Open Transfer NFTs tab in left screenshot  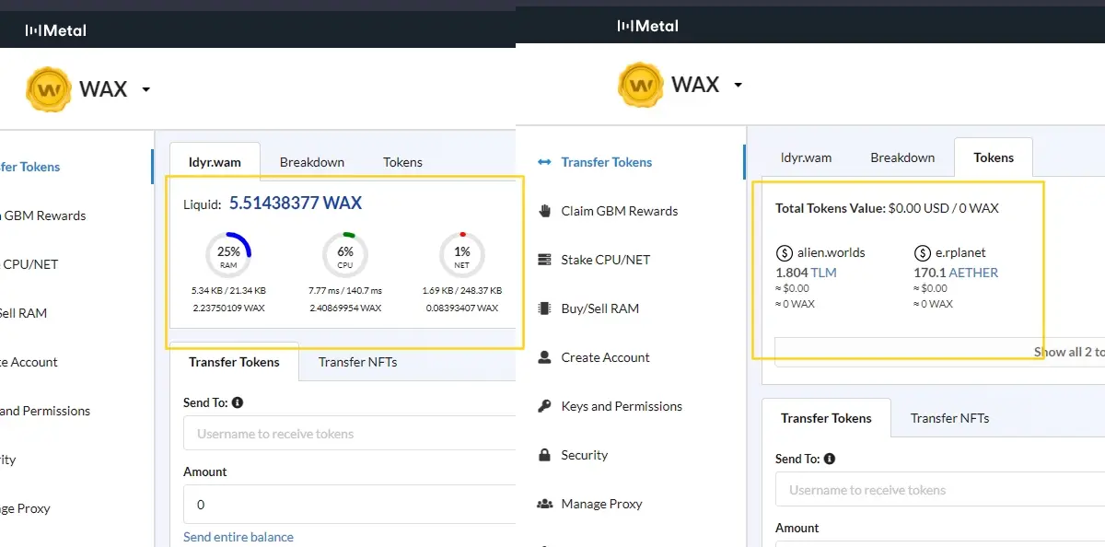(358, 362)
